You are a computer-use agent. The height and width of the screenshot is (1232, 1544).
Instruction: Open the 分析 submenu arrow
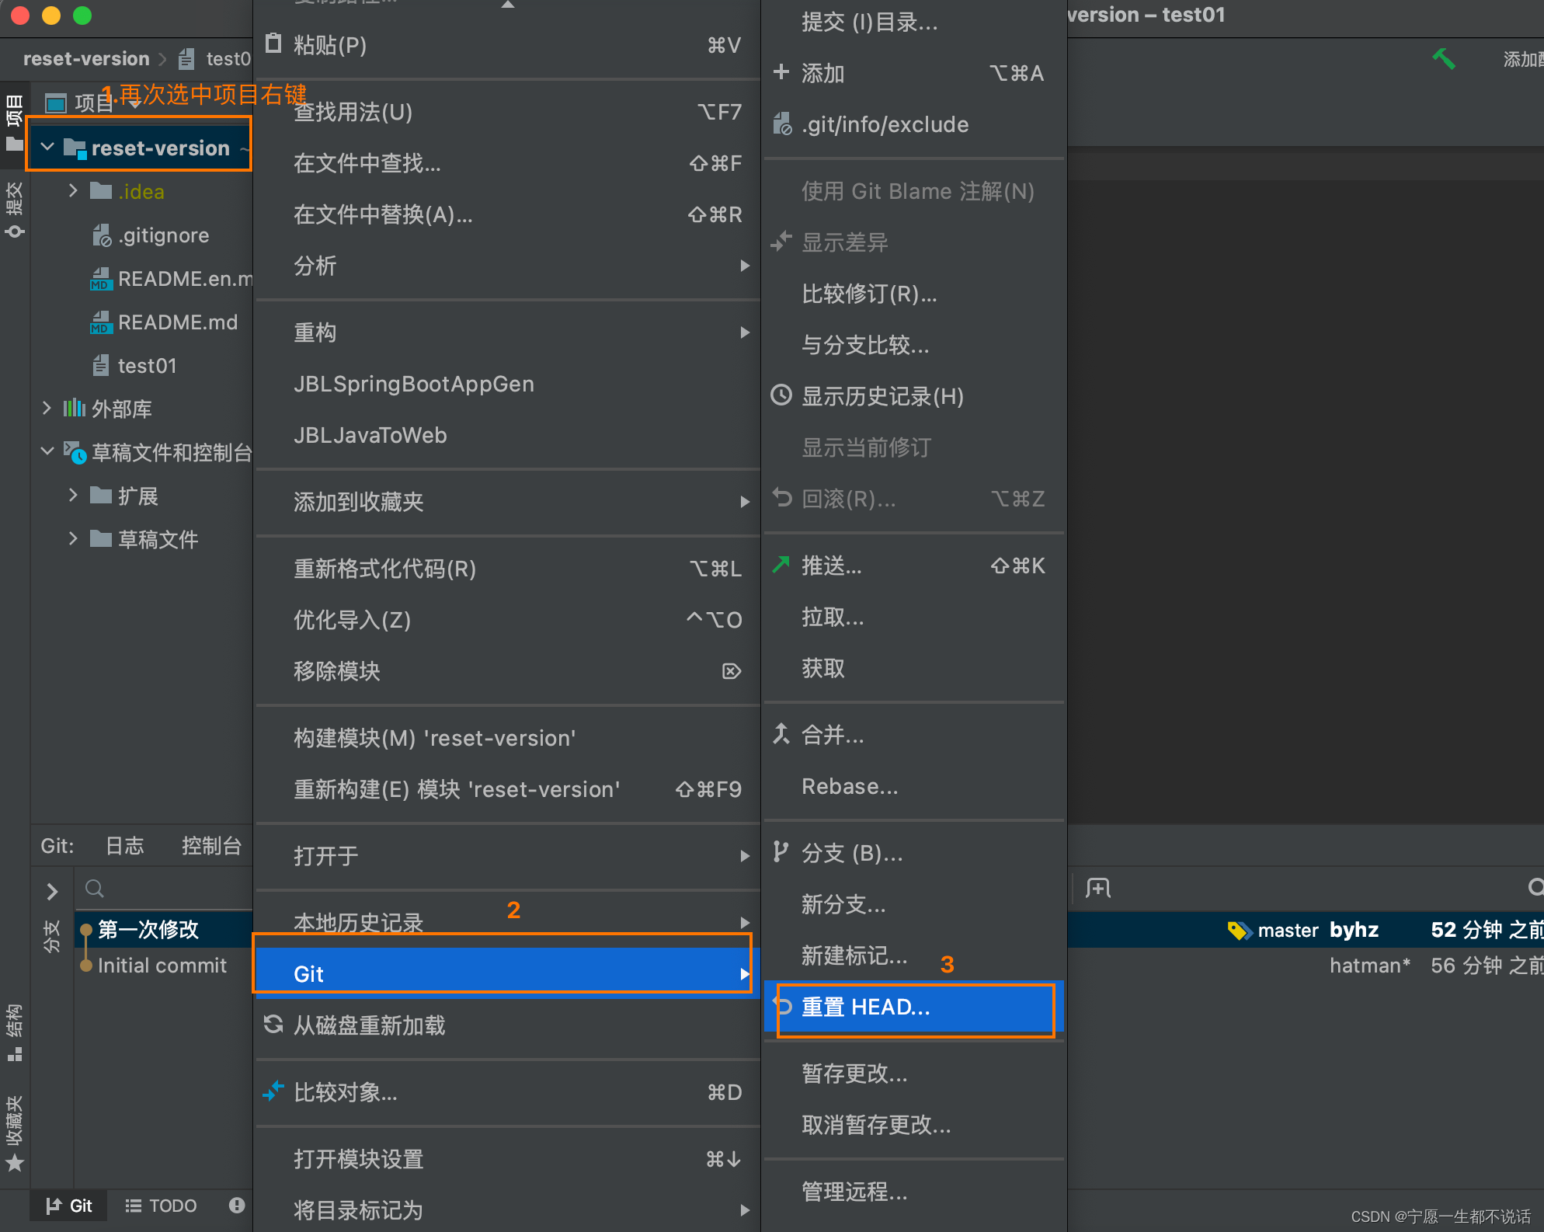[x=745, y=266]
